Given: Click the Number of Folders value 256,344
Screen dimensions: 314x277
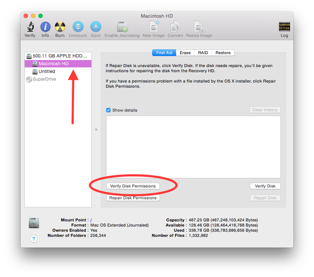Looking at the screenshot, I should click(x=98, y=236).
